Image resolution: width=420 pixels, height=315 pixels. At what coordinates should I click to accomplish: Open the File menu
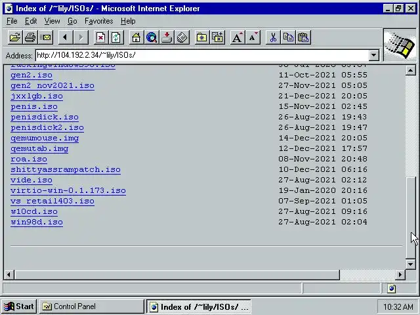click(12, 21)
